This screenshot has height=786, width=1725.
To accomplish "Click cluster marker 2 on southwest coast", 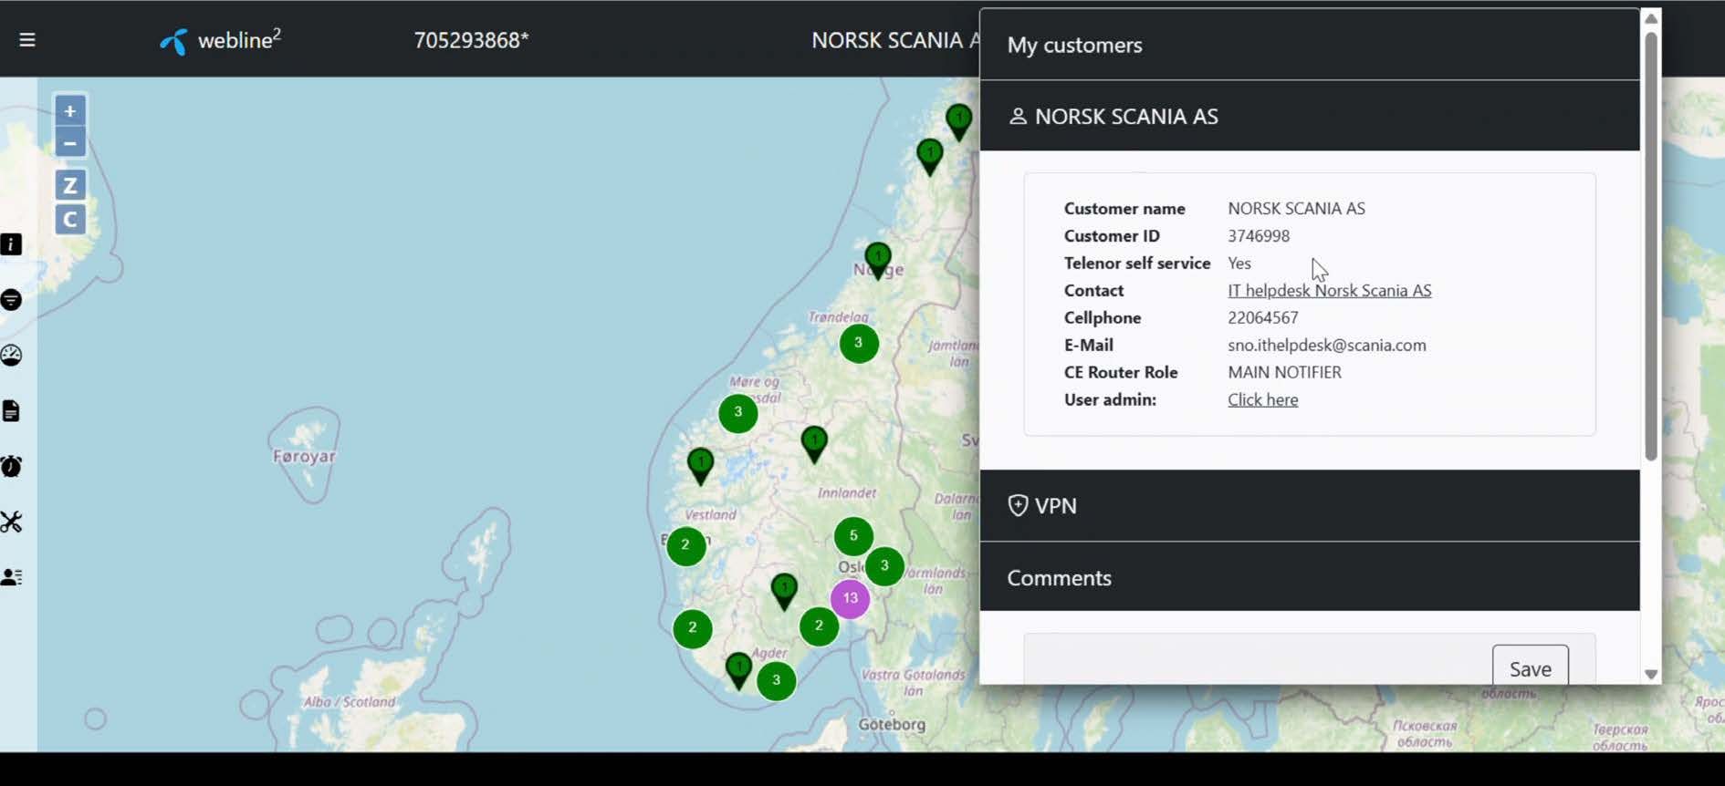I will [692, 628].
